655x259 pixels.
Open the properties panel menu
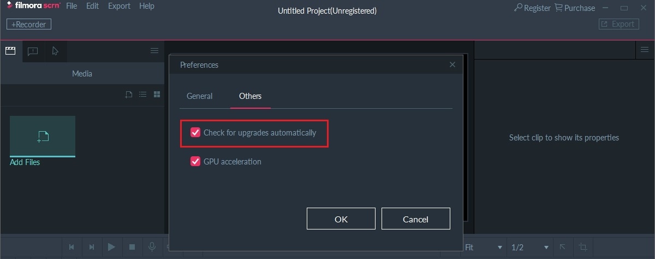(645, 50)
